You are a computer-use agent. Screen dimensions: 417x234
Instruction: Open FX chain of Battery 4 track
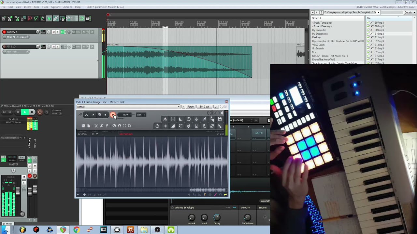[62, 32]
